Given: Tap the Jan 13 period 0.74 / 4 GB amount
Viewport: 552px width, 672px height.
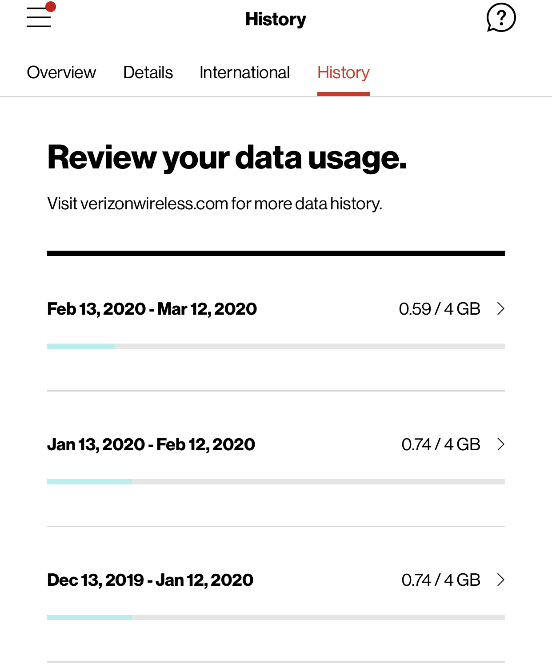Looking at the screenshot, I should tap(441, 444).
